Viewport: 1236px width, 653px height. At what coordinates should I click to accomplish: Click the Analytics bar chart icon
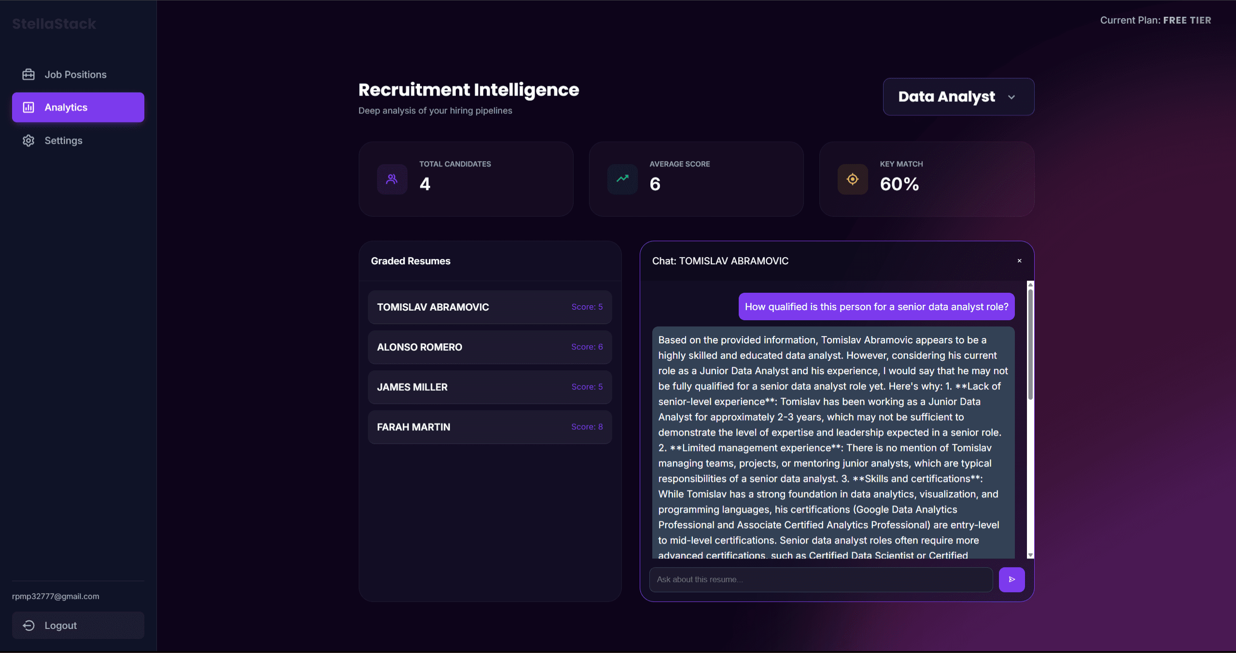[x=28, y=107]
